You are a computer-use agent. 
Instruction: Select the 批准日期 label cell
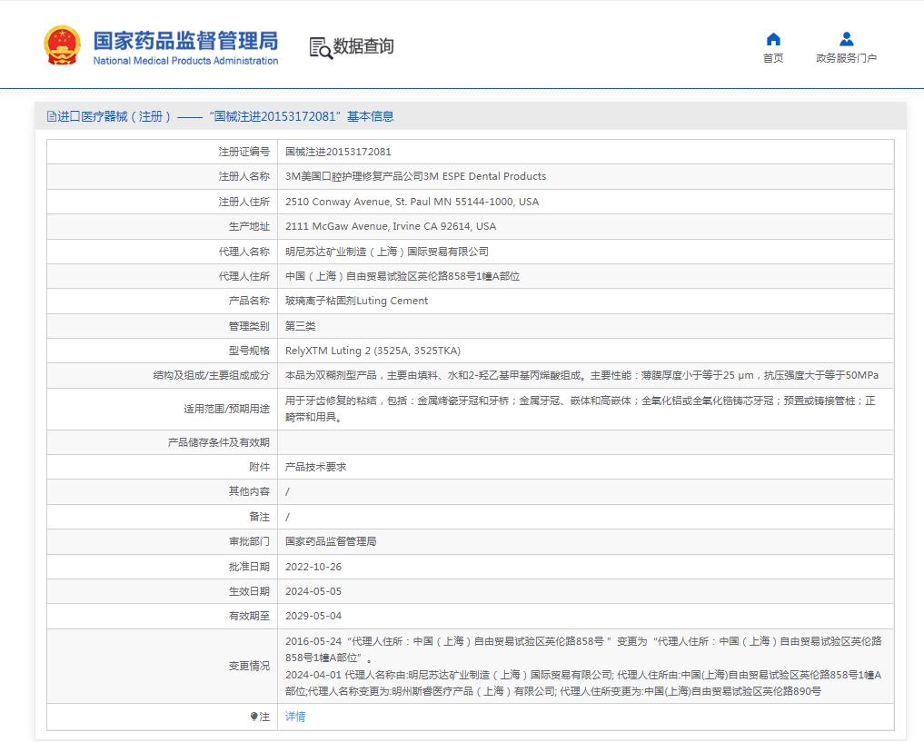(162, 567)
